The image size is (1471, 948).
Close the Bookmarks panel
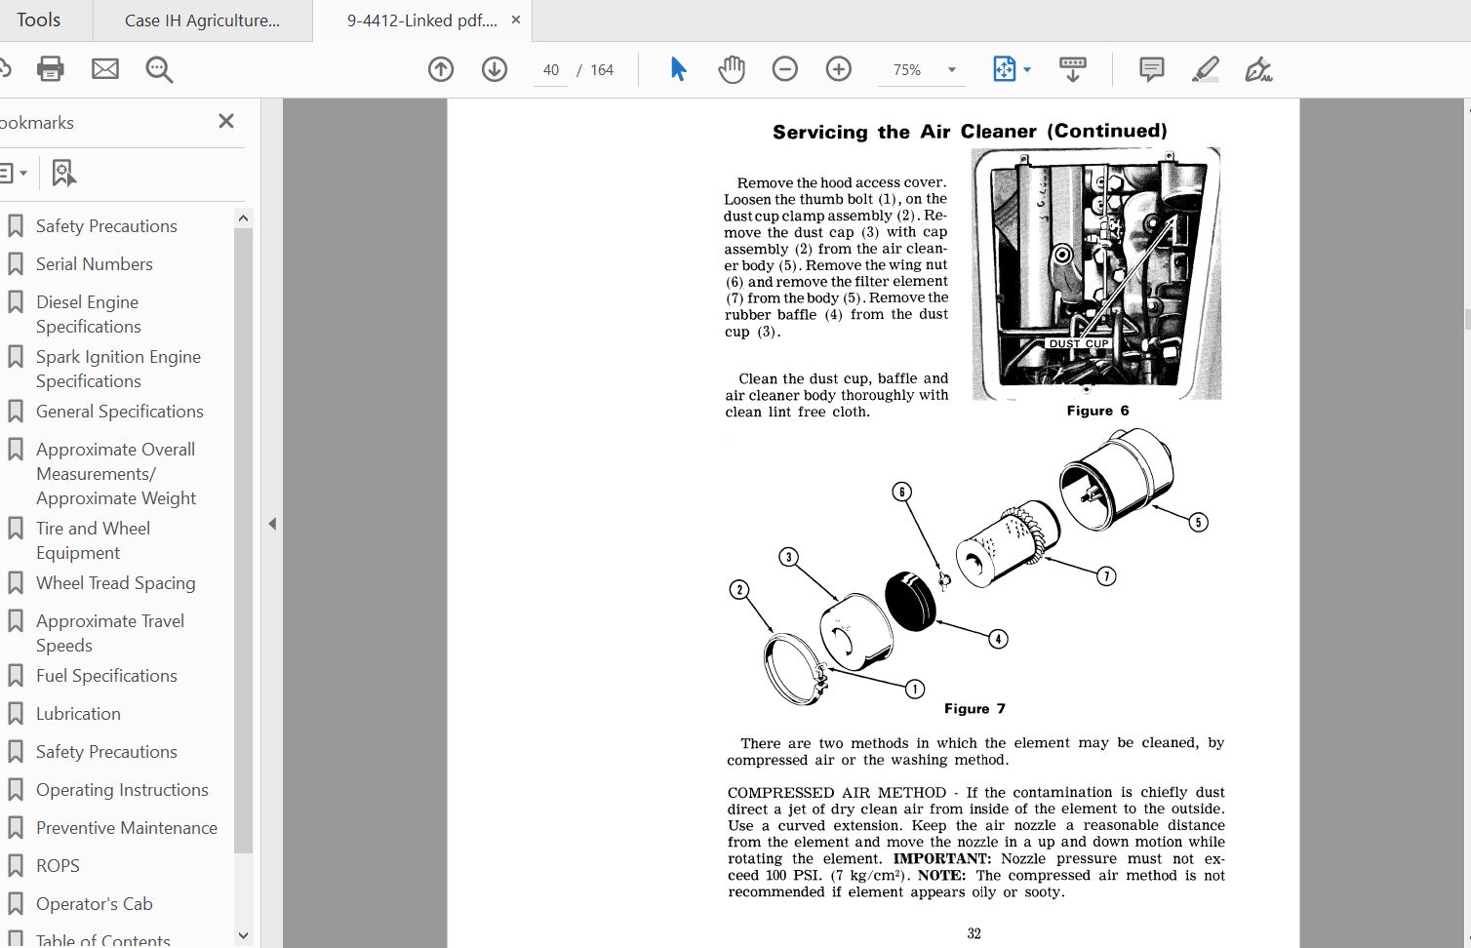point(226,121)
